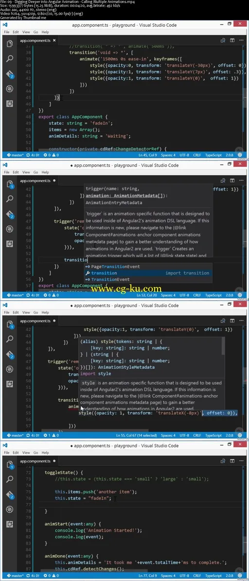This screenshot has width=249, height=581.
Task: Change CRLF line ending in Ln 55 window
Action: click(196, 435)
